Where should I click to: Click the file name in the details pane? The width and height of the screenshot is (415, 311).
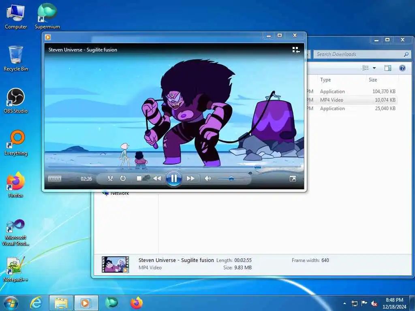pos(176,260)
